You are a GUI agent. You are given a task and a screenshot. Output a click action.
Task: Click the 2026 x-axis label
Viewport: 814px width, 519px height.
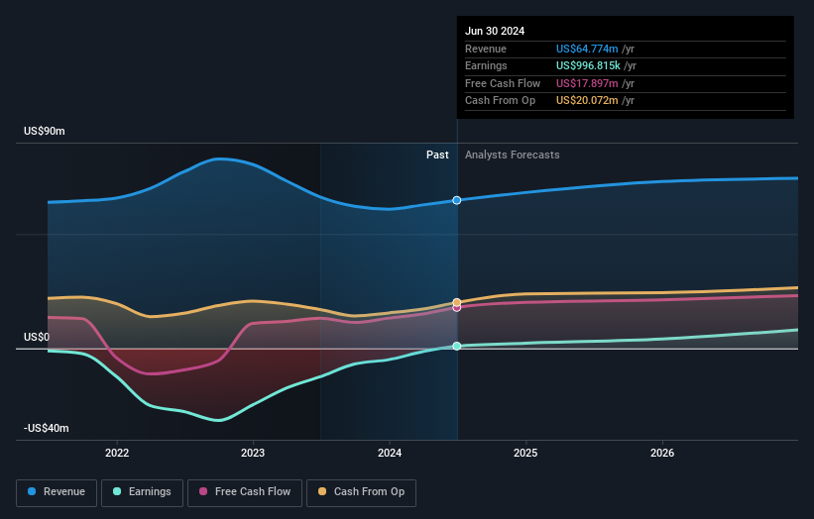click(x=662, y=453)
